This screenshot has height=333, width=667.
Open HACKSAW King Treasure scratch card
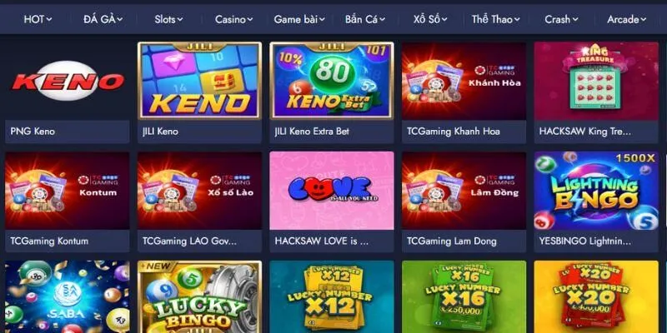(x=596, y=81)
